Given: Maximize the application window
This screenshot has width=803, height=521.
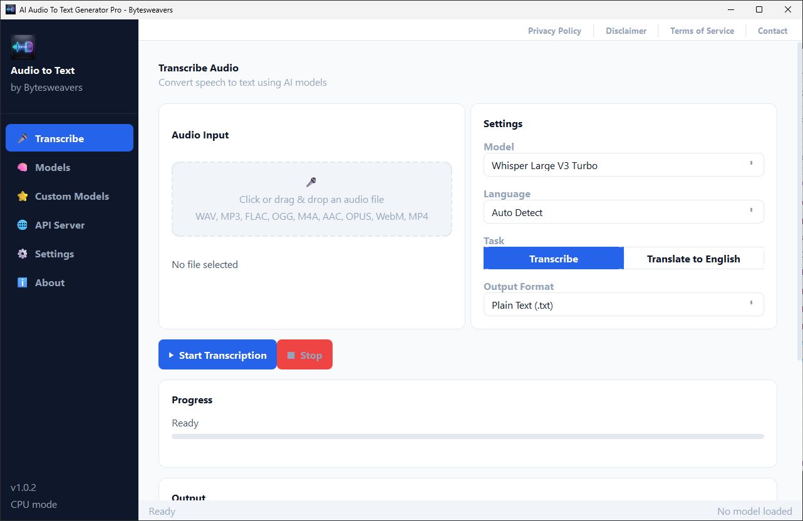Looking at the screenshot, I should point(759,9).
